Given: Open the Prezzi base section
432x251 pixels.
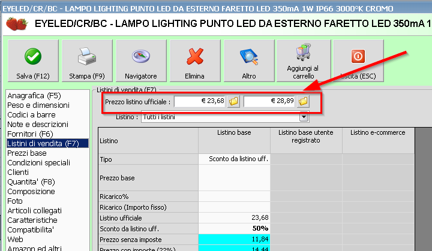Looking at the screenshot, I should tap(27, 153).
